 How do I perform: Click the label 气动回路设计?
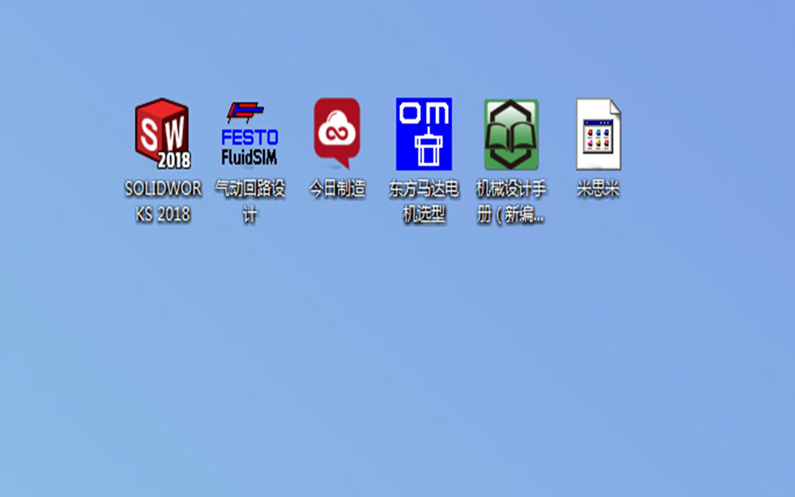(x=250, y=201)
